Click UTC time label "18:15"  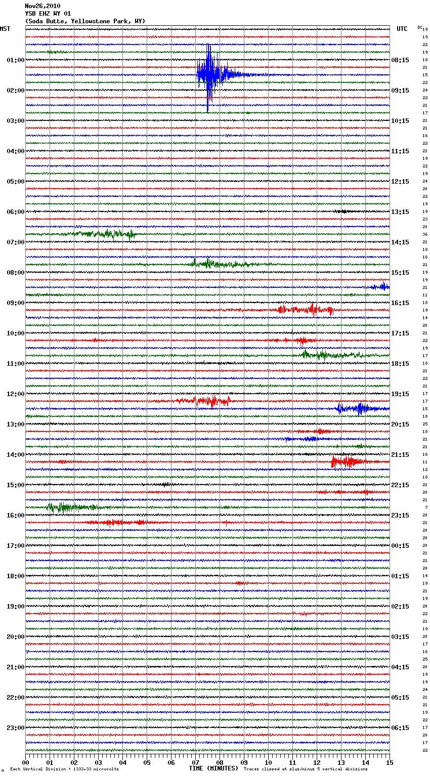pyautogui.click(x=400, y=364)
